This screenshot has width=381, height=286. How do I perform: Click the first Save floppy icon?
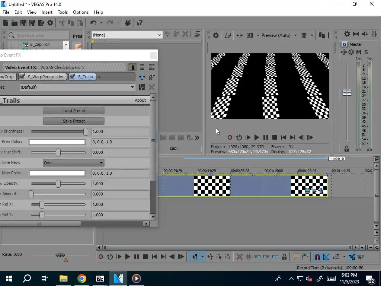tap(23, 23)
